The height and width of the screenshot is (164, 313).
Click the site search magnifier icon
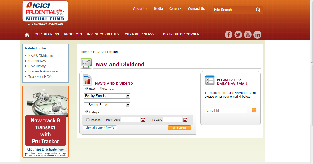pyautogui.click(x=258, y=10)
